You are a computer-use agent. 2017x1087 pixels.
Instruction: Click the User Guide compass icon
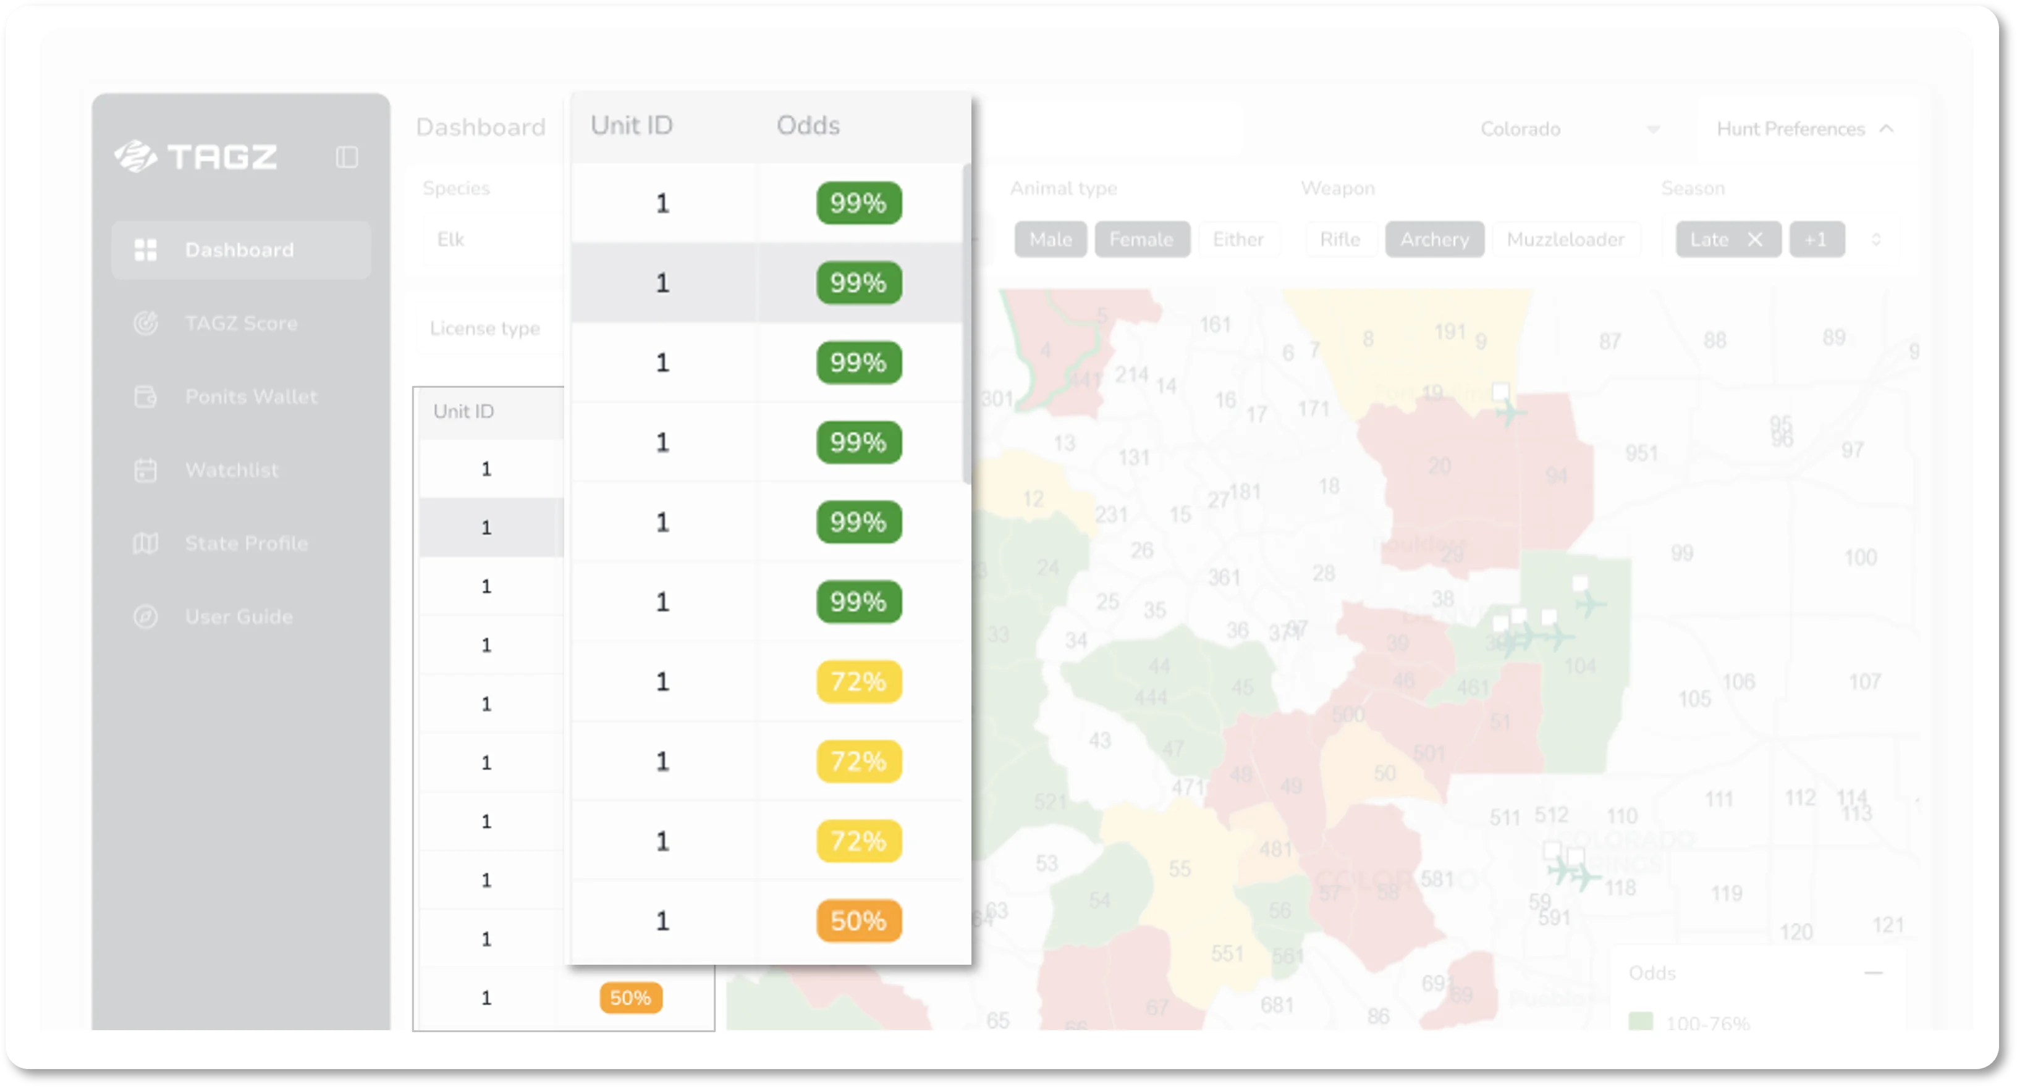point(146,616)
